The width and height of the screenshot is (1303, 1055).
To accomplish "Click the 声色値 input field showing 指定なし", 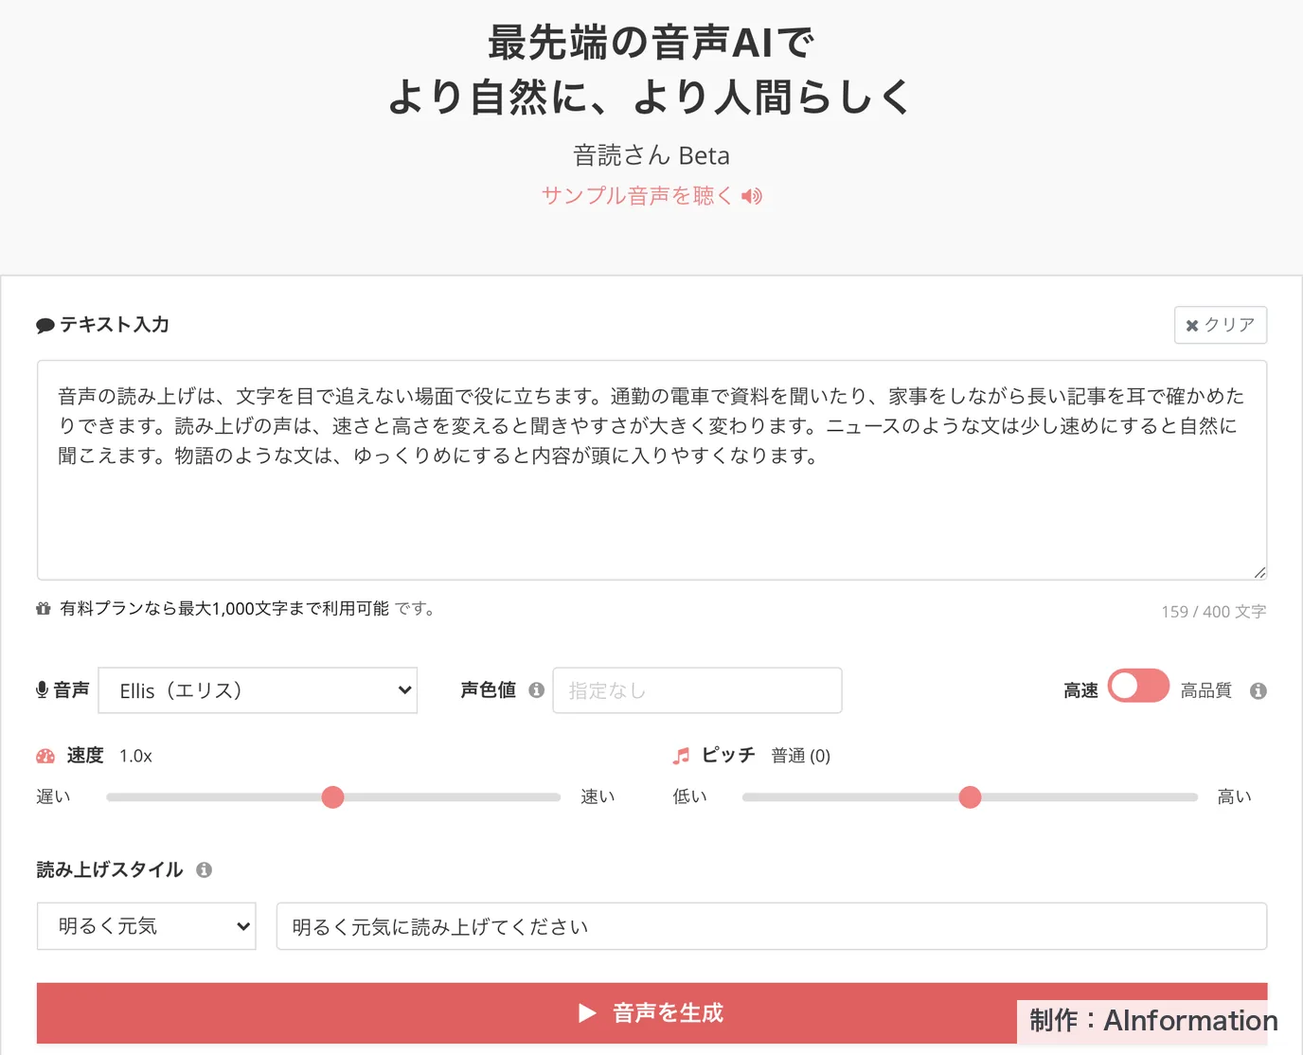I will (697, 690).
